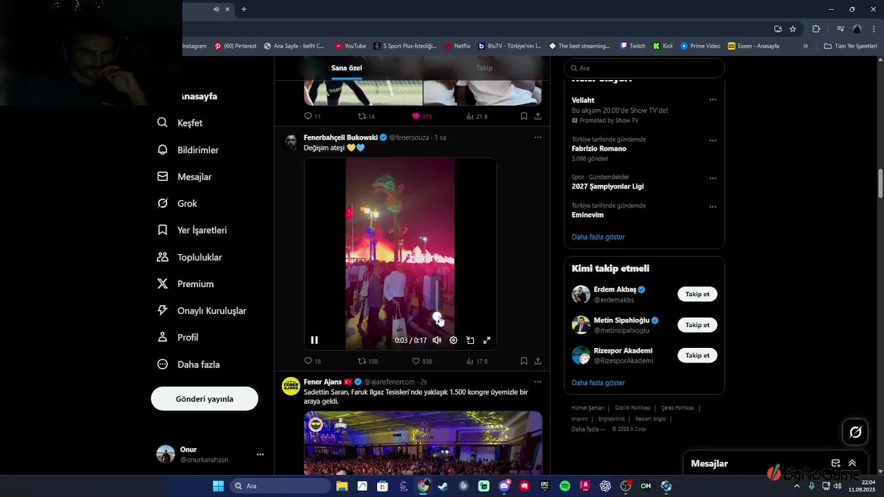This screenshot has height=497, width=884.
Task: View analytics of Bukowski post
Action: point(477,361)
